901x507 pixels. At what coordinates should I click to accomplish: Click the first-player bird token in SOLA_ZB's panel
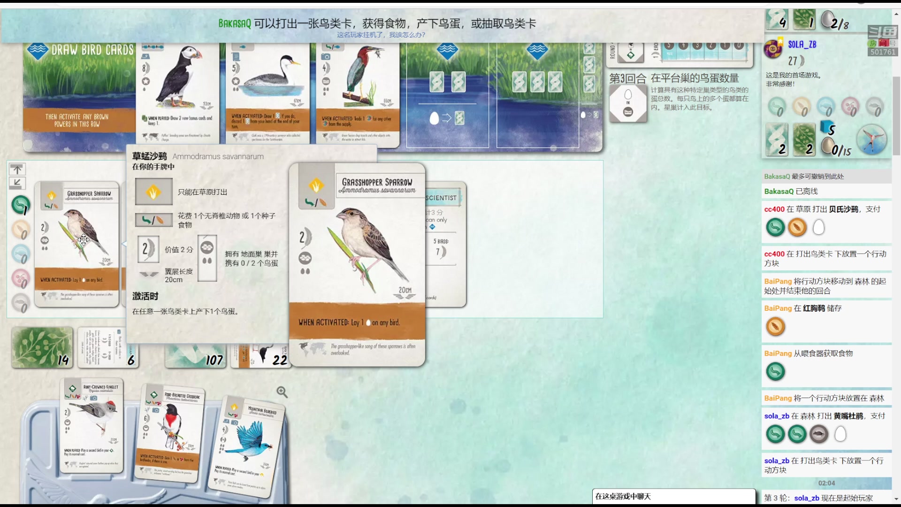(871, 139)
